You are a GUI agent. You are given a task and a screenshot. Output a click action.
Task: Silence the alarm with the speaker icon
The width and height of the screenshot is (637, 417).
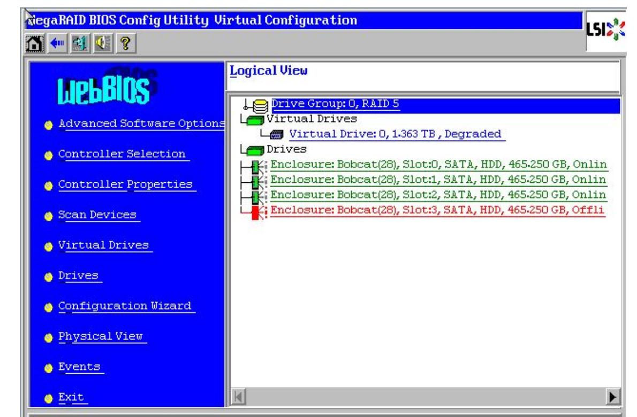[103, 43]
